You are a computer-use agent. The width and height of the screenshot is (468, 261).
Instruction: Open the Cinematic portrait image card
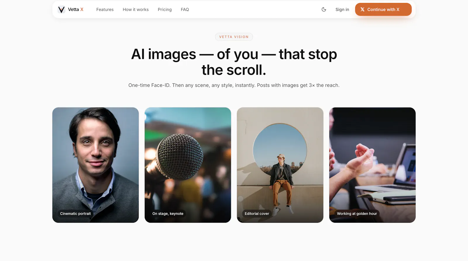95,165
